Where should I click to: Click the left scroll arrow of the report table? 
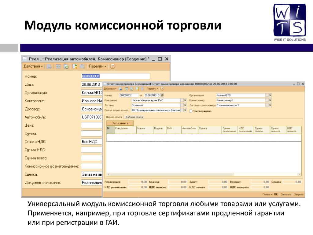109,174
